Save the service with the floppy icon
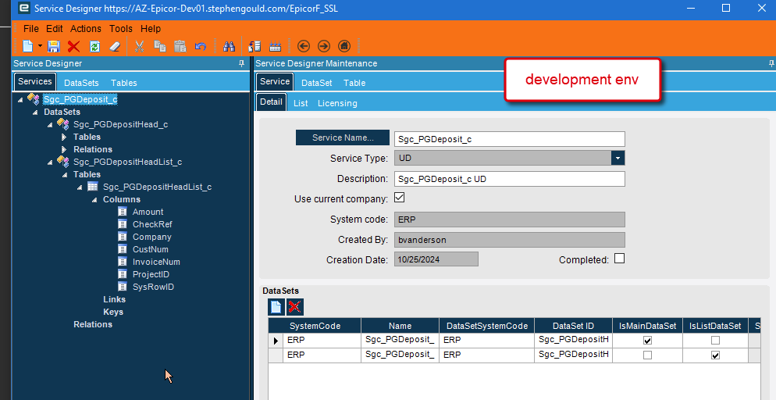The height and width of the screenshot is (400, 776). click(53, 47)
